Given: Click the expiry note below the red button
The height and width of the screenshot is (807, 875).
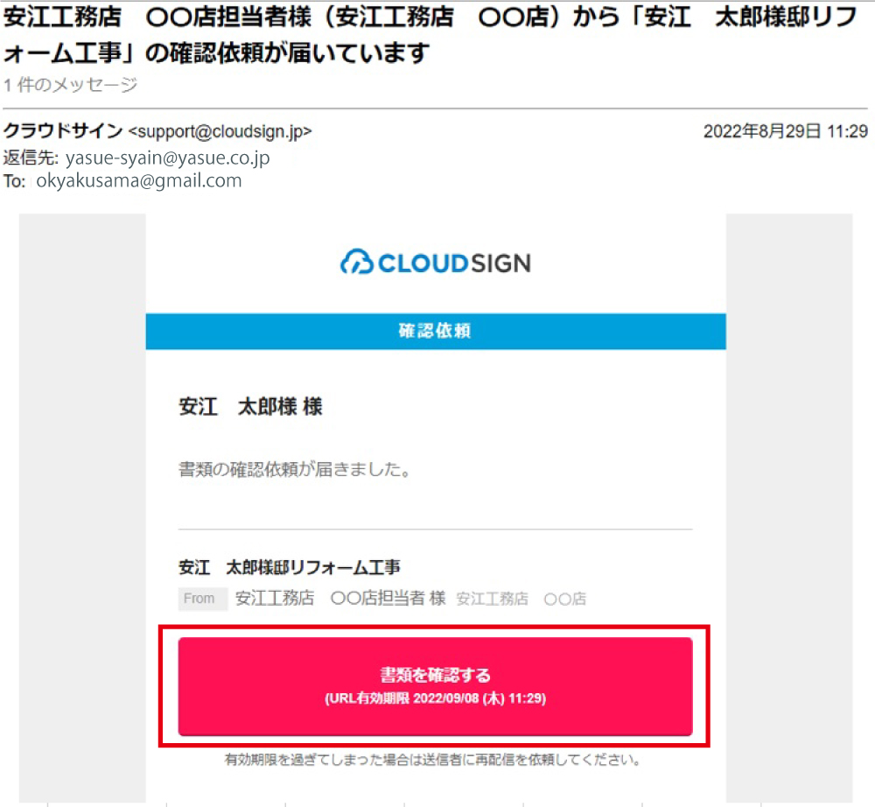Looking at the screenshot, I should pos(432,760).
